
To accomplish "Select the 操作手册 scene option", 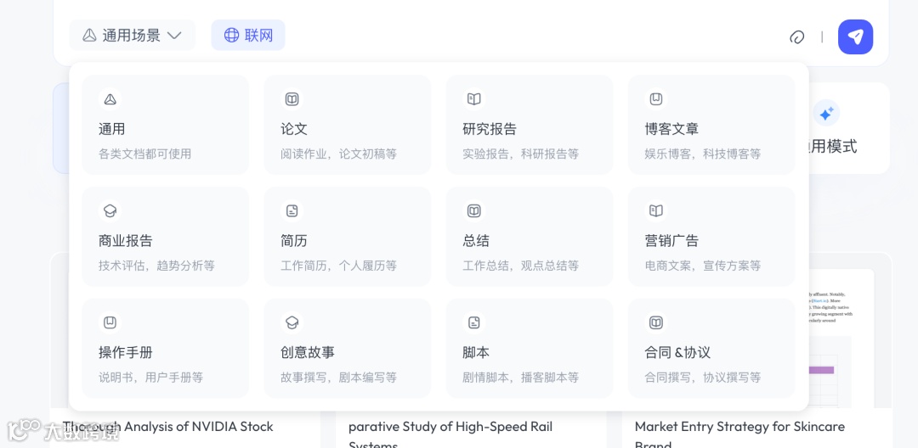I will pyautogui.click(x=165, y=348).
